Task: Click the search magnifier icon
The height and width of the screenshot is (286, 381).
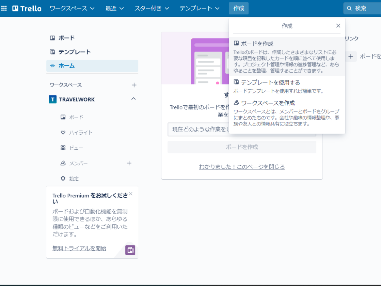Action: click(x=349, y=8)
